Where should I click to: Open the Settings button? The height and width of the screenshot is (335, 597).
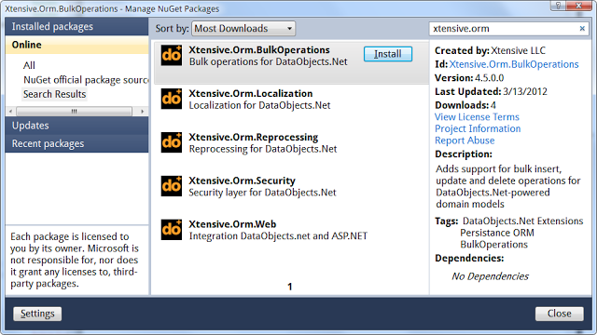[x=37, y=314]
